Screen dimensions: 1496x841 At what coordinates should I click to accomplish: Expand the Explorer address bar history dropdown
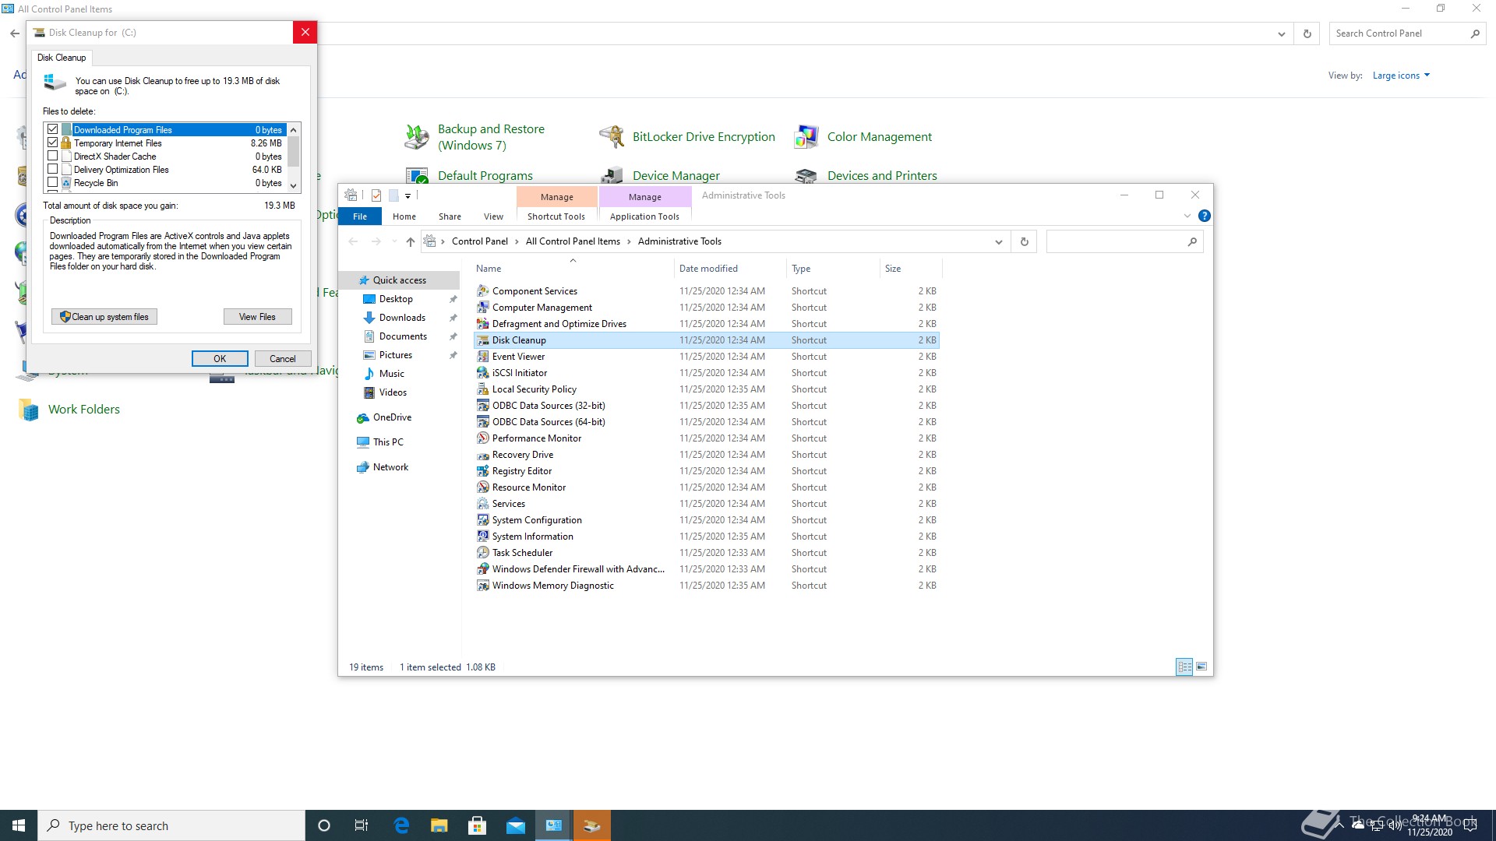coord(998,241)
